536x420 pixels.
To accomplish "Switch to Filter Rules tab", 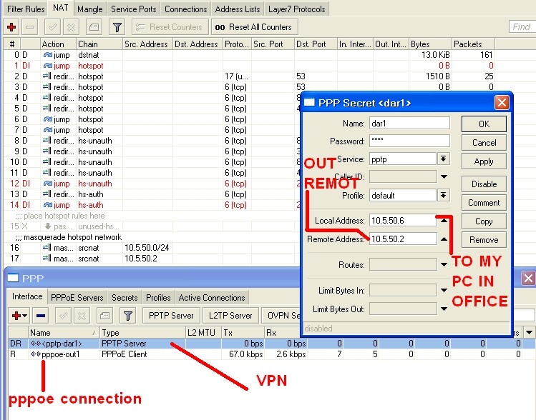I will coord(26,9).
